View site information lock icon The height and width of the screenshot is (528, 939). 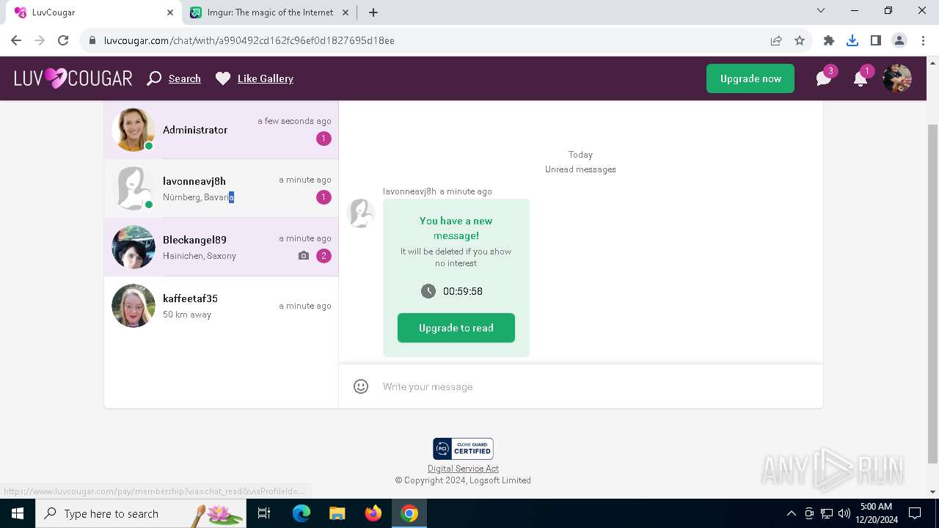click(92, 40)
